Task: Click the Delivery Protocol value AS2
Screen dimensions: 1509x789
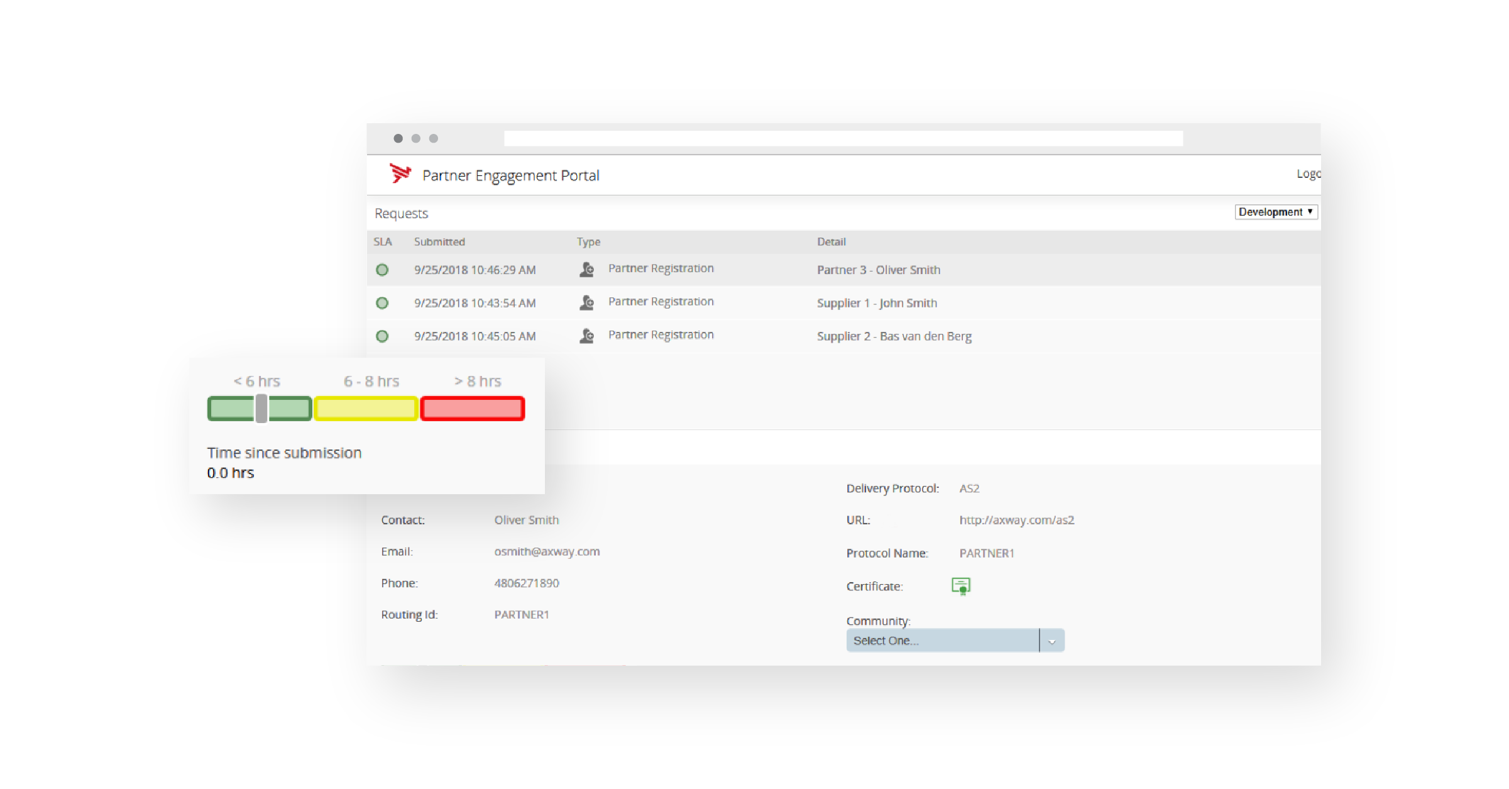Action: (969, 488)
